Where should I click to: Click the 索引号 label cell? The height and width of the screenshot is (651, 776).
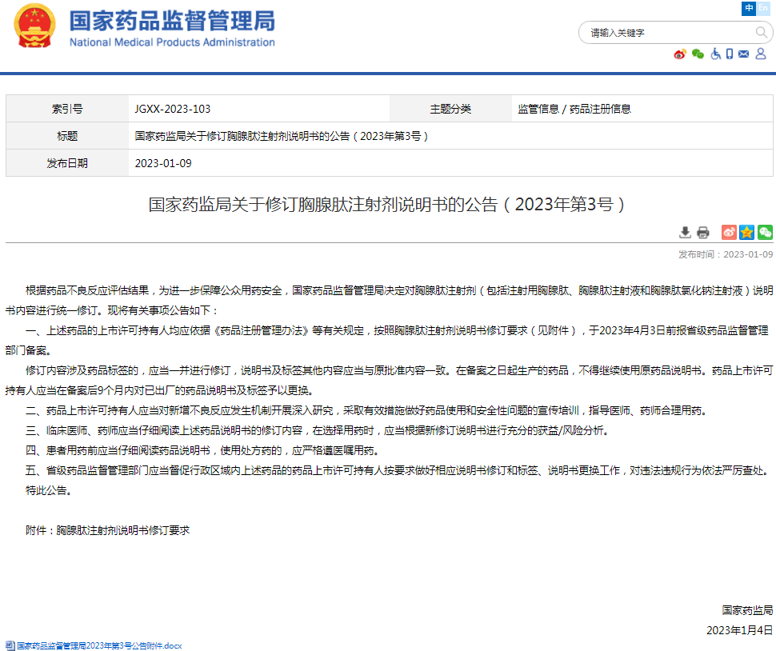[x=67, y=109]
